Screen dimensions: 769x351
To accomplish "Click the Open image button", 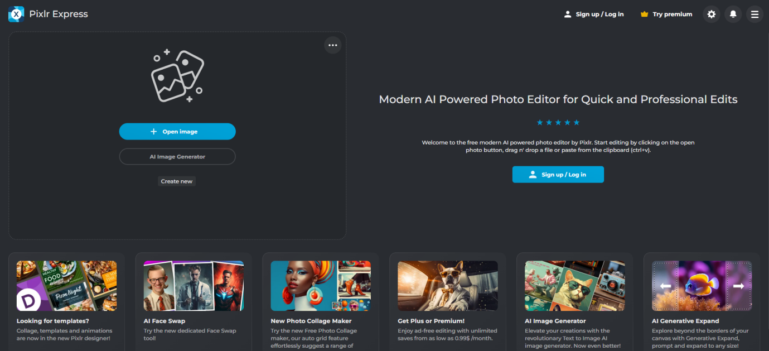I will (x=177, y=132).
